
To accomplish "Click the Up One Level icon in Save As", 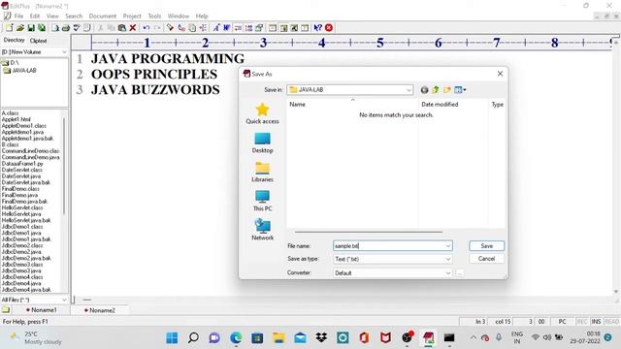I will coord(436,90).
